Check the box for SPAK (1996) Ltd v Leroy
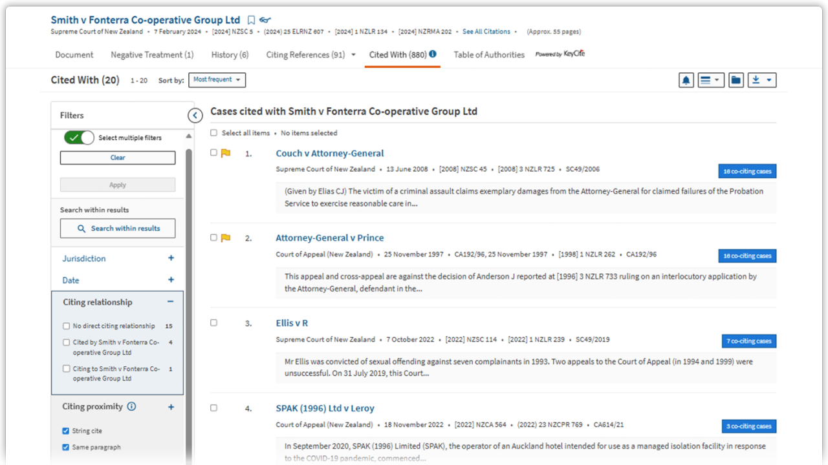Image resolution: width=828 pixels, height=465 pixels. [214, 408]
